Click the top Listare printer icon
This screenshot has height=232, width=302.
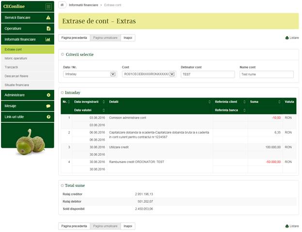pyautogui.click(x=287, y=38)
